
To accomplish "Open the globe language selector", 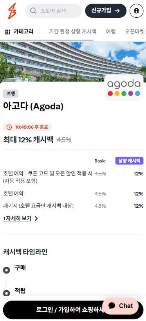I will point(137,11).
